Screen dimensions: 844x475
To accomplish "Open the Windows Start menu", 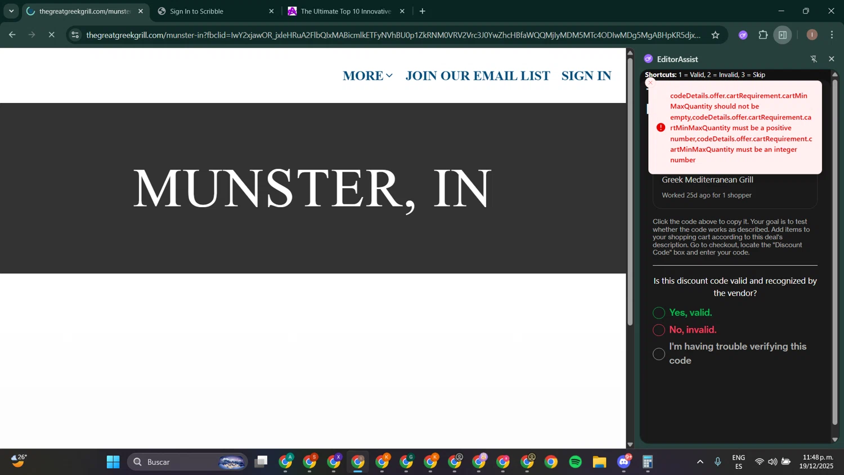I will [x=113, y=462].
